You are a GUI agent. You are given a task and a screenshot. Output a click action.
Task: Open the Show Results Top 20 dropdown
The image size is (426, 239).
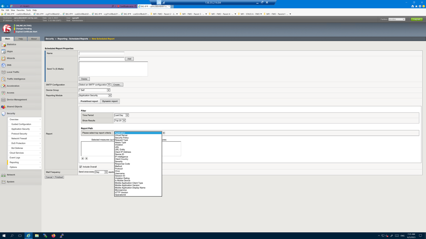click(x=120, y=121)
